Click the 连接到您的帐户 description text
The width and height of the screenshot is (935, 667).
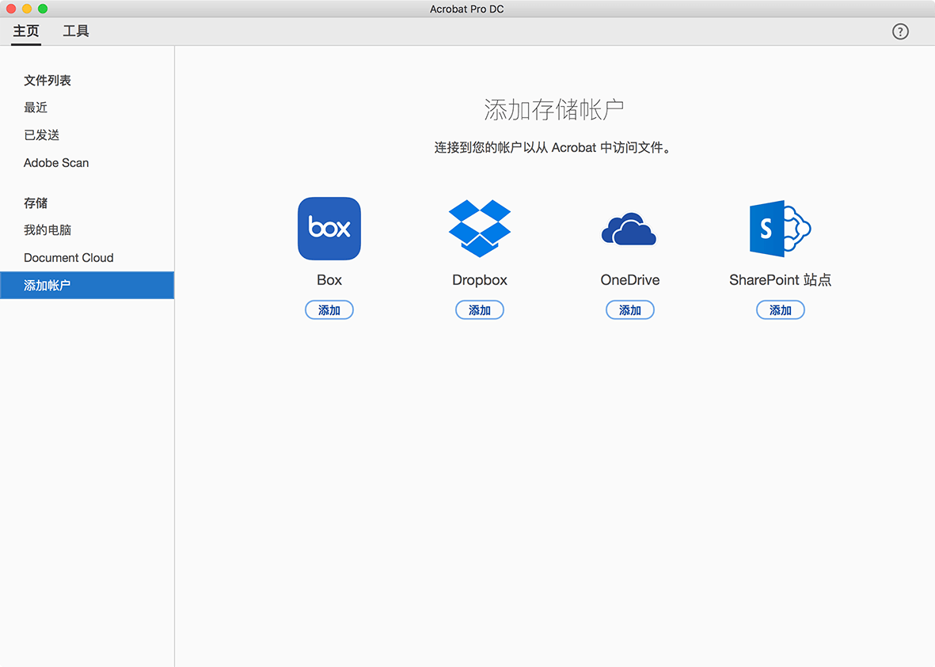pyautogui.click(x=552, y=148)
